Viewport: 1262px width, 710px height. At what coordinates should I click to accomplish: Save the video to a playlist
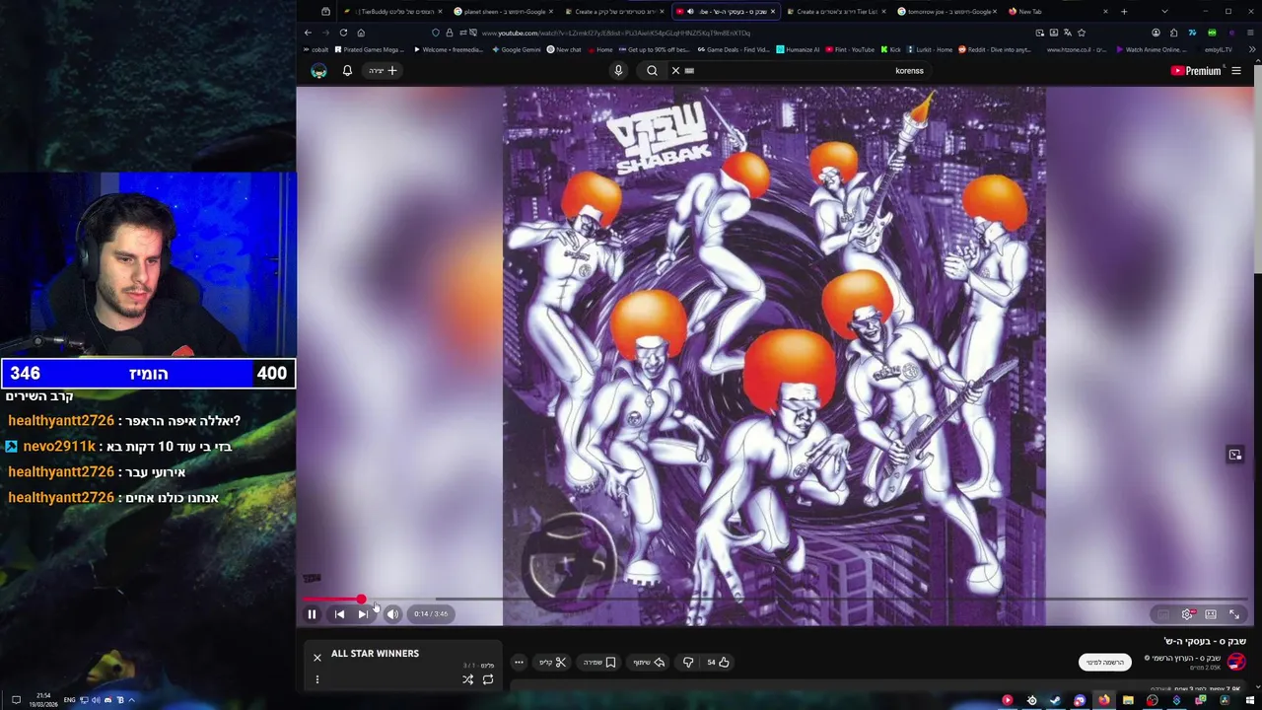coord(600,663)
